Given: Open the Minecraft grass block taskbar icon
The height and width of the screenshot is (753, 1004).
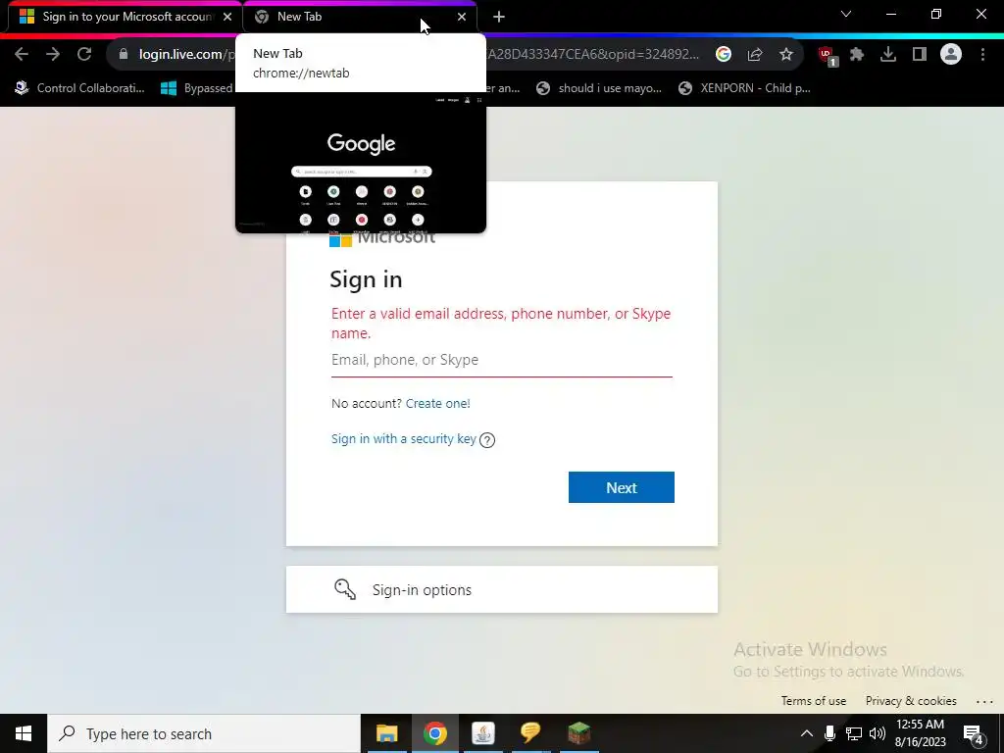Looking at the screenshot, I should coord(578,733).
